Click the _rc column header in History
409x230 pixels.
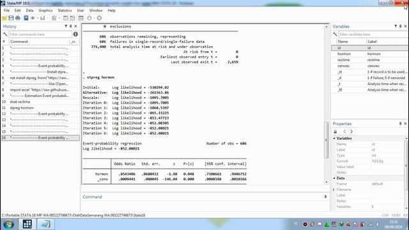(74, 42)
